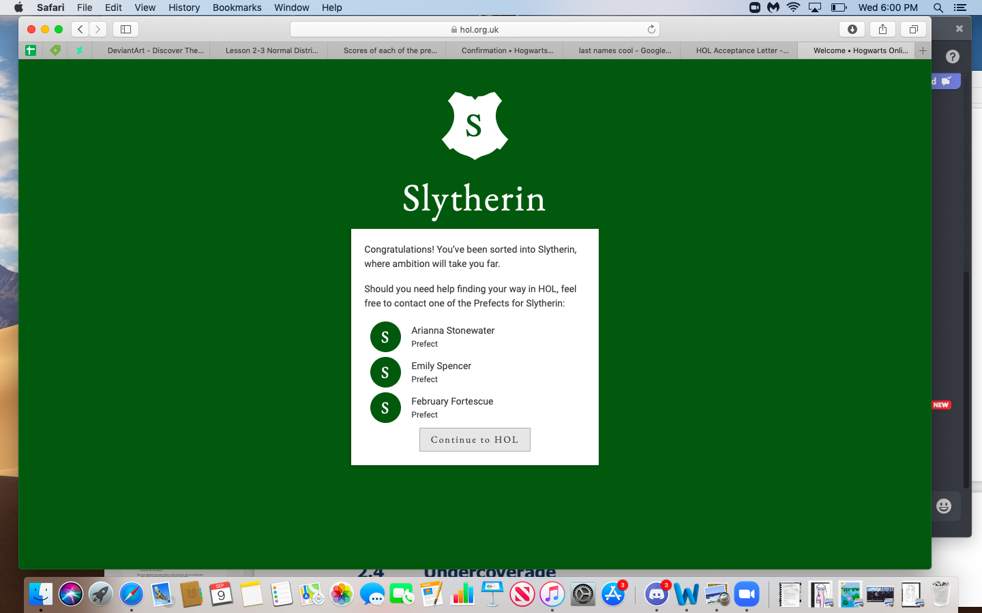This screenshot has width=982, height=613.
Task: Open View menu
Action: [x=145, y=7]
